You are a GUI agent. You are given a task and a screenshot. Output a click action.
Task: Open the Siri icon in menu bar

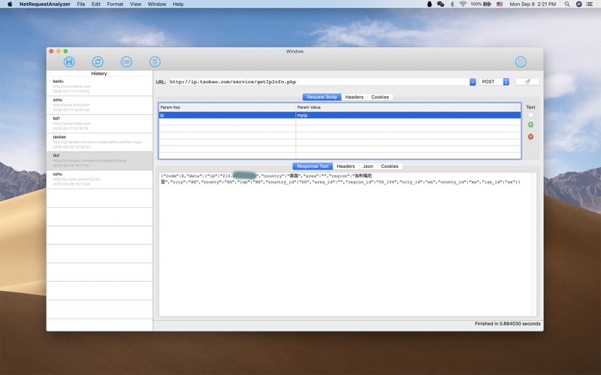[578, 4]
